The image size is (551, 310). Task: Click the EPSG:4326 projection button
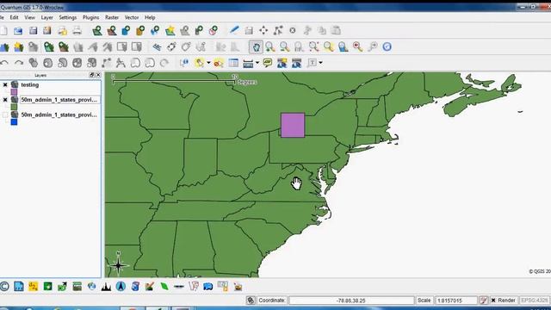click(x=535, y=301)
